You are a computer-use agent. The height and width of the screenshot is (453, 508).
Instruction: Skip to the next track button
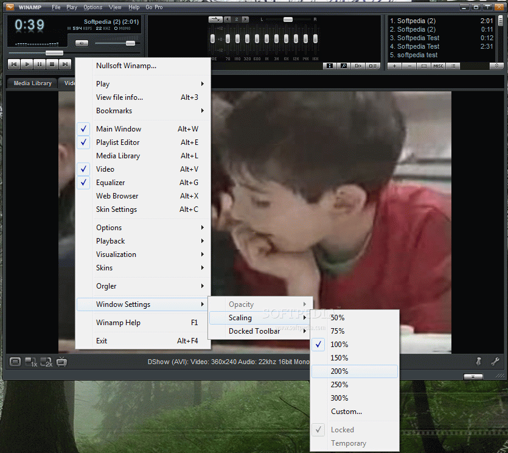click(65, 64)
